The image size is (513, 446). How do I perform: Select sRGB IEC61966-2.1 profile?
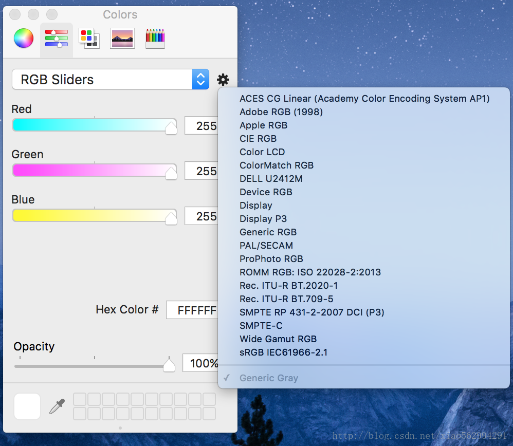[364, 352]
